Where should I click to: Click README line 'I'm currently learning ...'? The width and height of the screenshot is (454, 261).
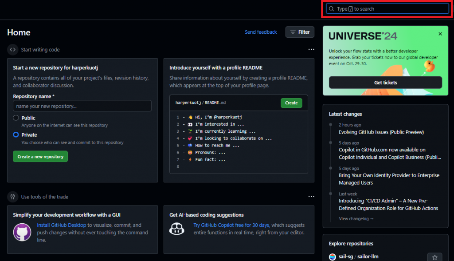[x=225, y=131]
